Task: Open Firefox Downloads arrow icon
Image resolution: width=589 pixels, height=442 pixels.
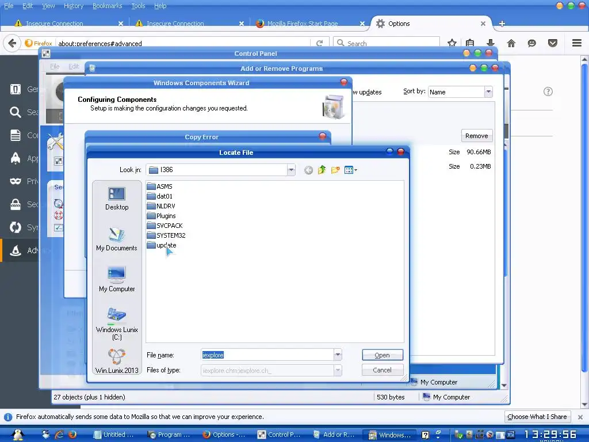Action: click(490, 43)
